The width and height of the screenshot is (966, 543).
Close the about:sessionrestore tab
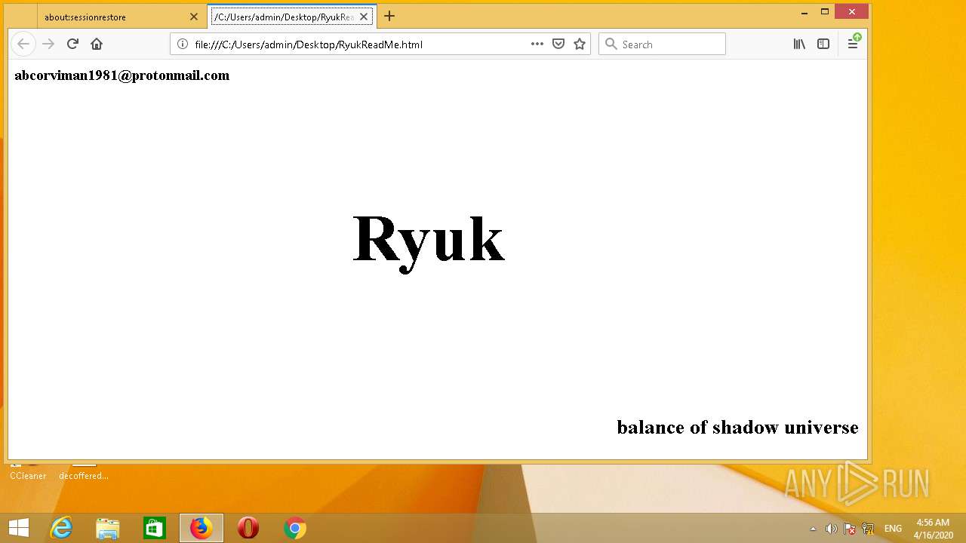[x=194, y=17]
